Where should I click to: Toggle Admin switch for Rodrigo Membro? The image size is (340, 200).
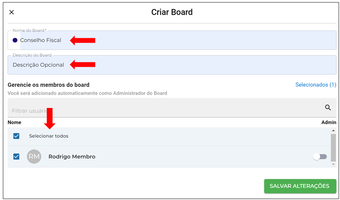pyautogui.click(x=320, y=157)
